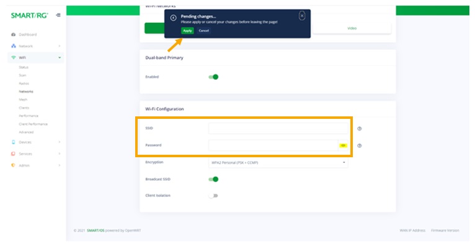This screenshot has height=247, width=475.
Task: Click the Services icon in sidebar
Action: point(13,154)
